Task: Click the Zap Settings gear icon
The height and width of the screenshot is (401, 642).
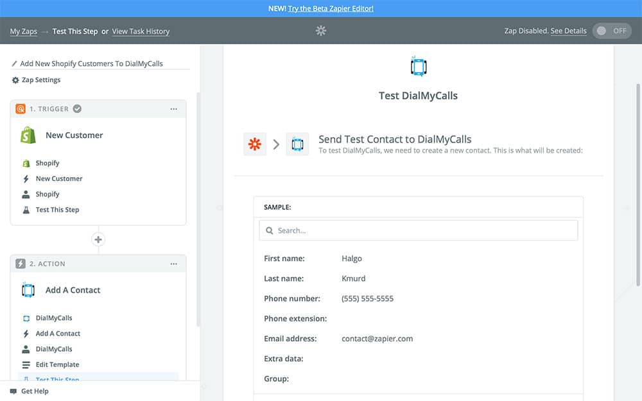Action: [x=15, y=80]
